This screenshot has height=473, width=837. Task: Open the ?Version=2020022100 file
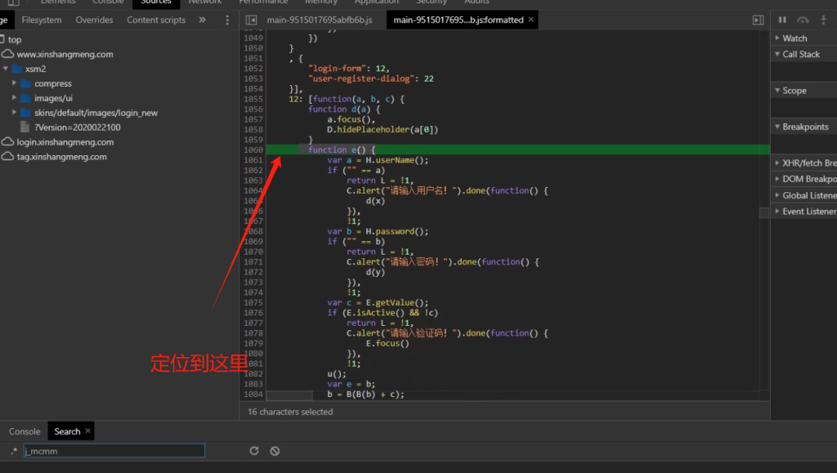pyautogui.click(x=78, y=127)
